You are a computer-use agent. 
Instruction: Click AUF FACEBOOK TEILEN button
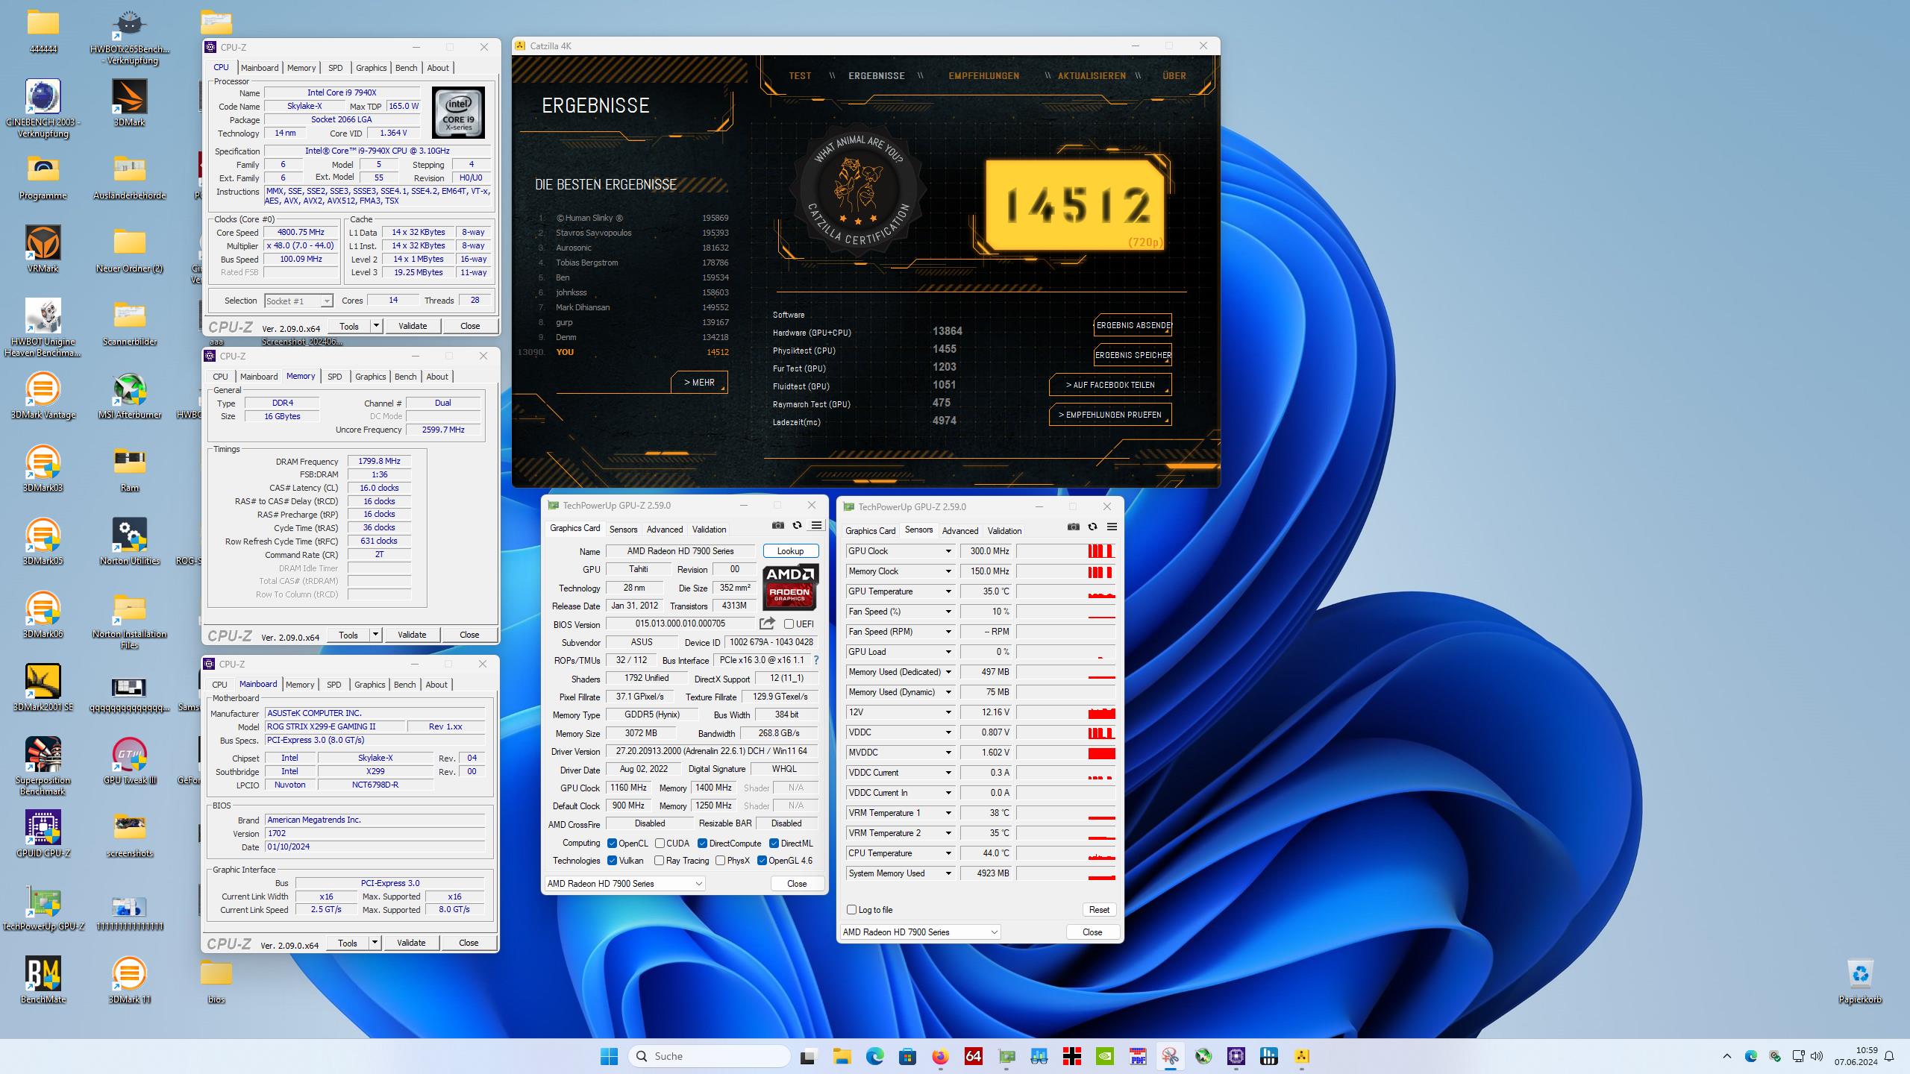click(1110, 385)
